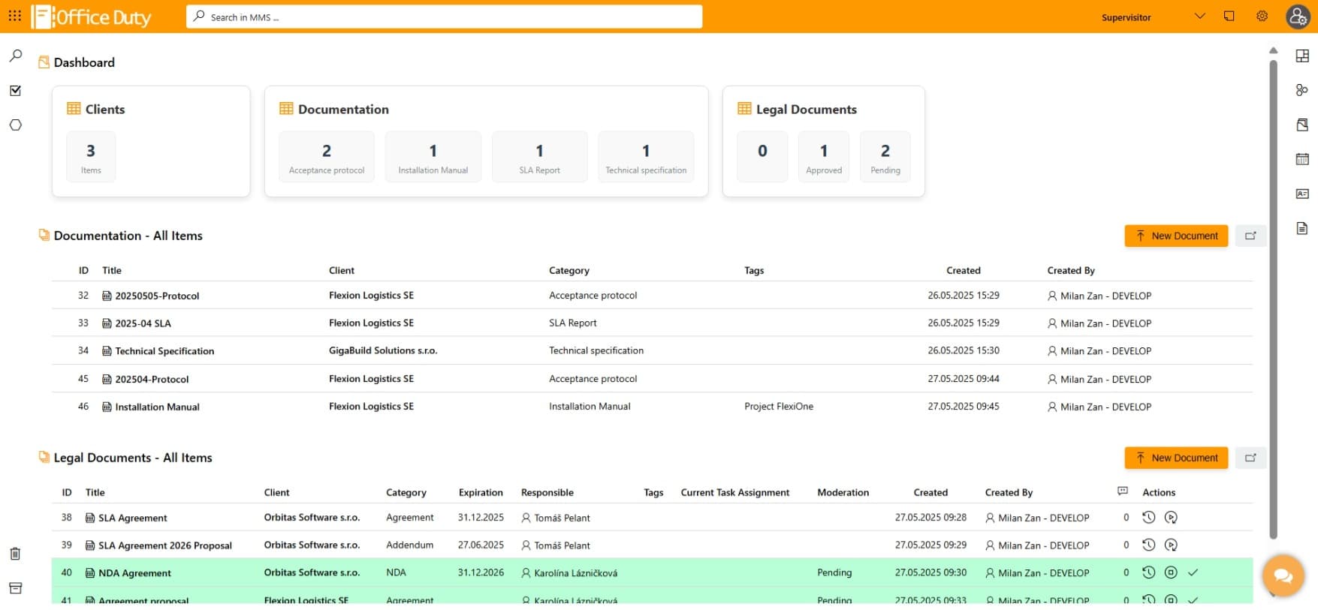Click the search in MMS field
The image size is (1318, 610).
coord(445,17)
